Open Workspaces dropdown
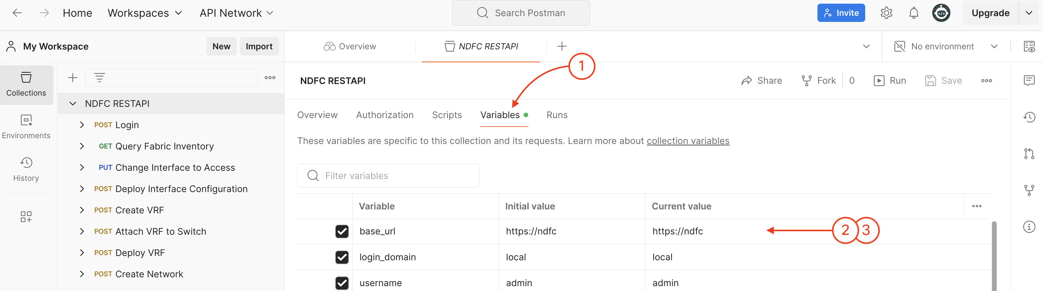The image size is (1043, 291). click(x=145, y=13)
